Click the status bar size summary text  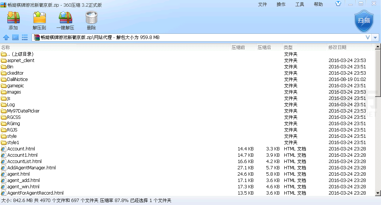tap(86, 201)
